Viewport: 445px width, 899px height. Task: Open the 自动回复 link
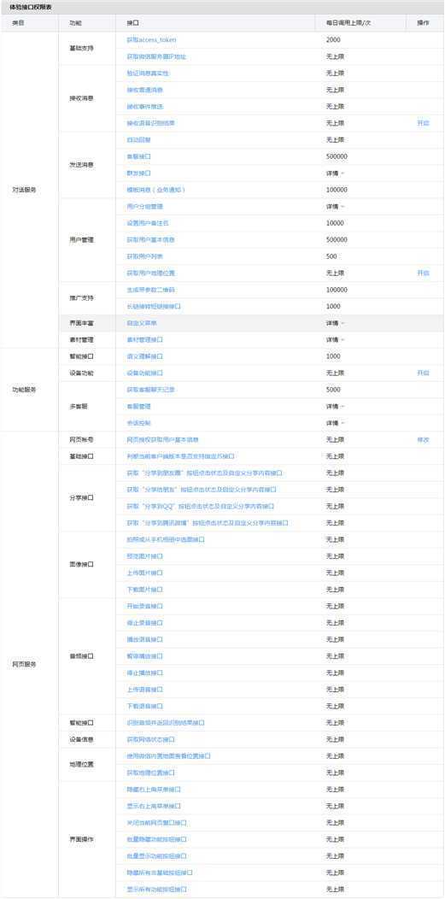[138, 140]
